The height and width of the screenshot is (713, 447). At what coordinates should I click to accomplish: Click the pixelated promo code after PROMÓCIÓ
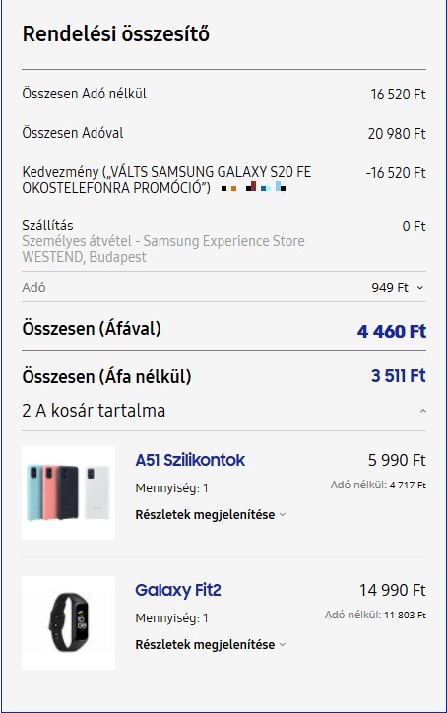point(253,186)
